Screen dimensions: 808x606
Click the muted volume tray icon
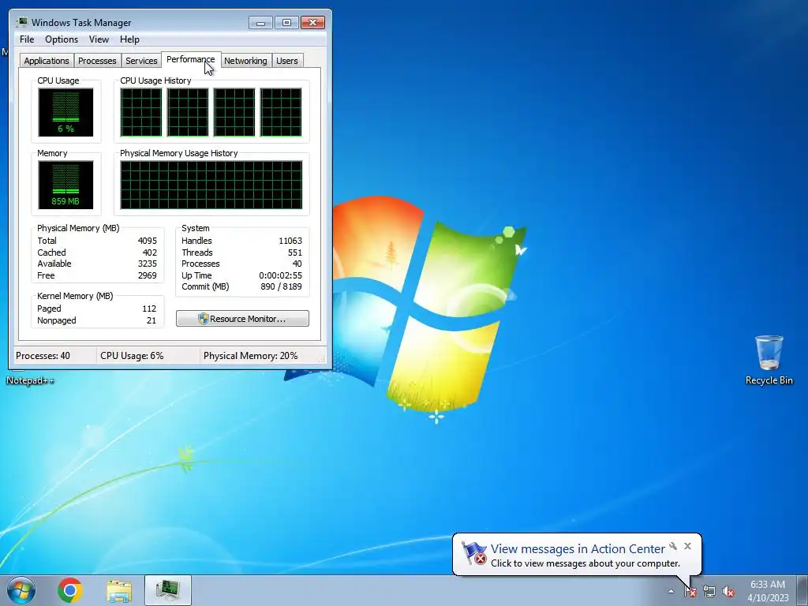(x=728, y=592)
